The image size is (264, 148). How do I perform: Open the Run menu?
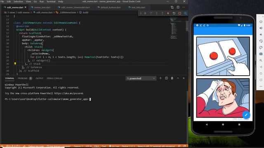coord(42,2)
